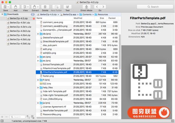Click the Save toolbar icon

[5, 7]
